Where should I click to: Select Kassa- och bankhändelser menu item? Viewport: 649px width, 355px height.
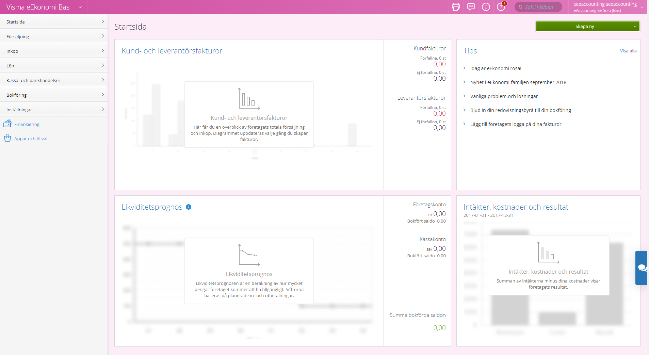tap(54, 80)
